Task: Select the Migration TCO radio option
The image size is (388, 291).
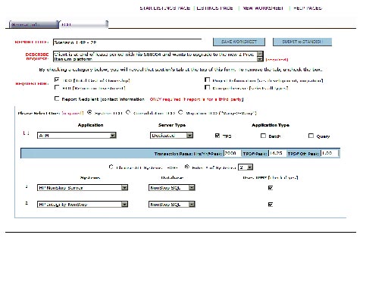Action: 180,112
